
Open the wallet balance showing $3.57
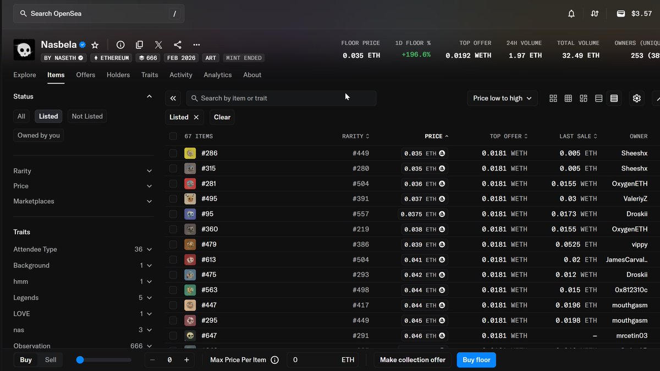click(634, 14)
